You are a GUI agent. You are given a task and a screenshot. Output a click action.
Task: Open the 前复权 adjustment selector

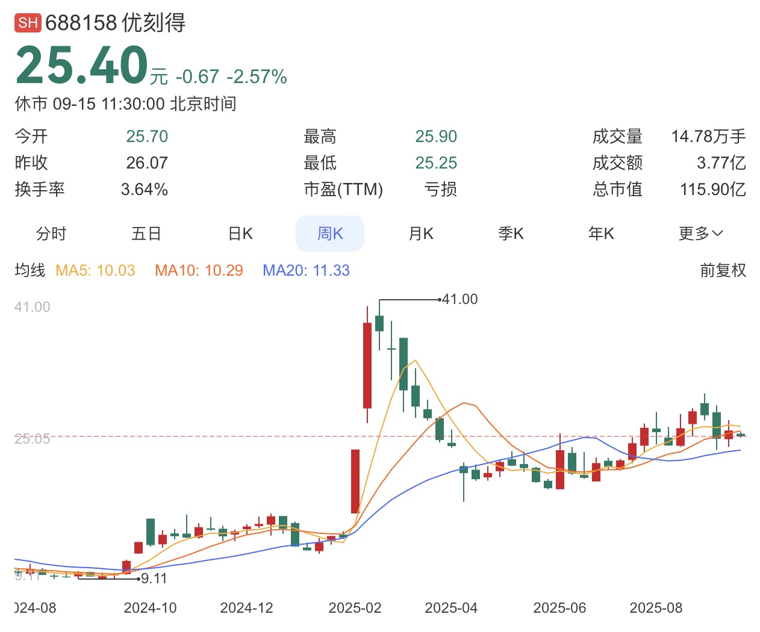pyautogui.click(x=723, y=270)
